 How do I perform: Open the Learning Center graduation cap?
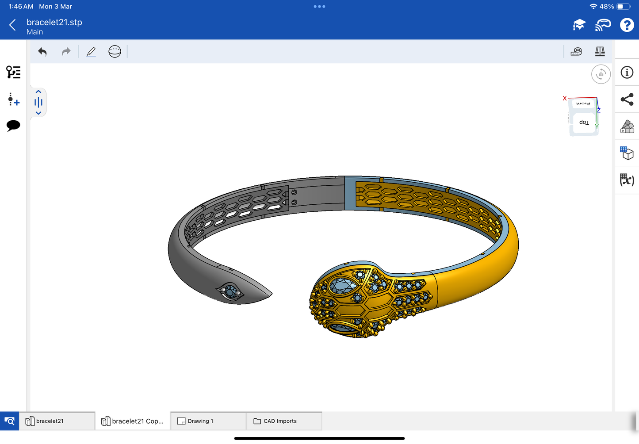pyautogui.click(x=579, y=25)
